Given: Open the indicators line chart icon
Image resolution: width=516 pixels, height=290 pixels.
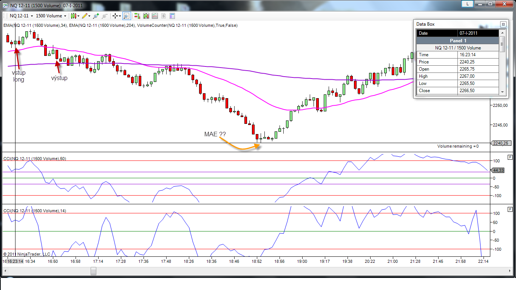Looking at the screenshot, I should [155, 16].
